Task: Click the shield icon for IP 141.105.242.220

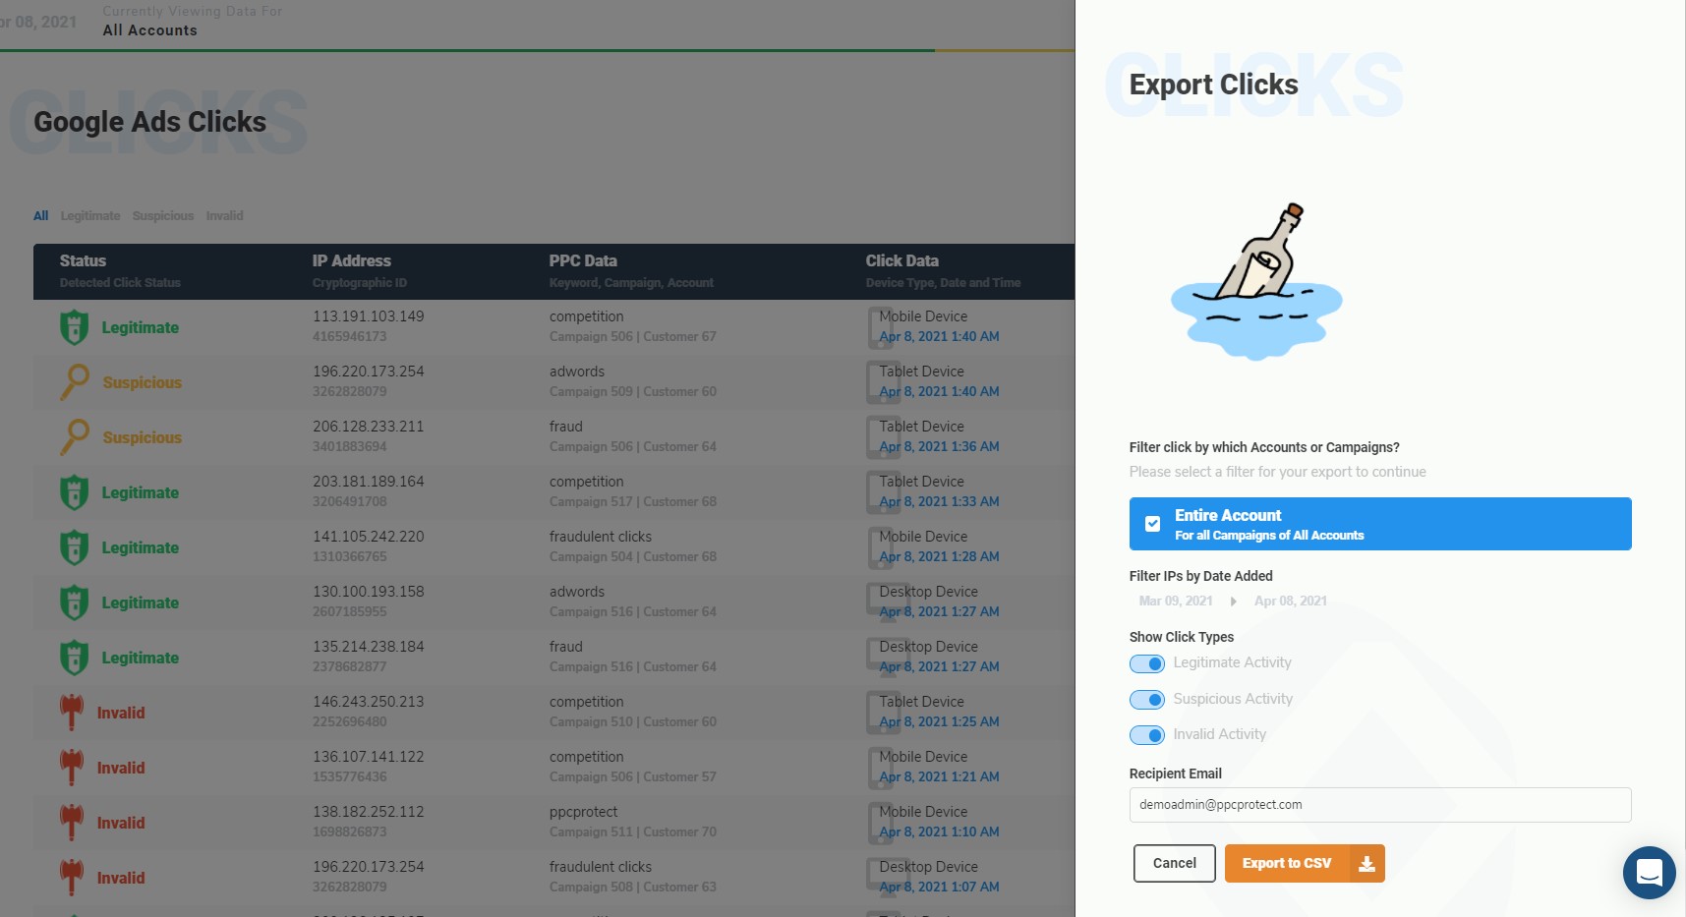Action: [75, 547]
